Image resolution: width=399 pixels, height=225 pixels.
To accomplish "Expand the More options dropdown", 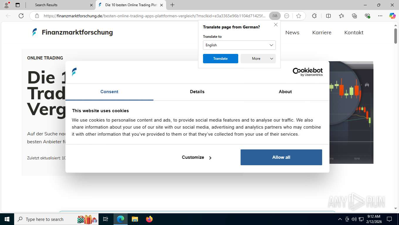I will tap(258, 59).
